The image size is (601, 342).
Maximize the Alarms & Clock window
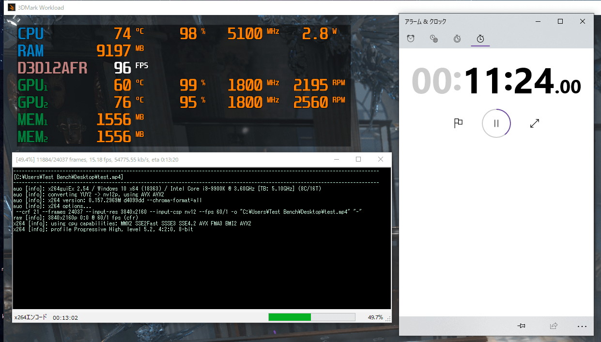pos(560,21)
